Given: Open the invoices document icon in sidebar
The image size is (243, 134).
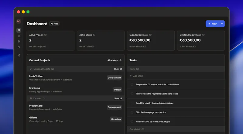Looking at the screenshot, I should coord(19,41).
